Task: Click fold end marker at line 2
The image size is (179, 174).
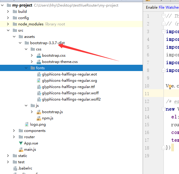Action: [164, 24]
